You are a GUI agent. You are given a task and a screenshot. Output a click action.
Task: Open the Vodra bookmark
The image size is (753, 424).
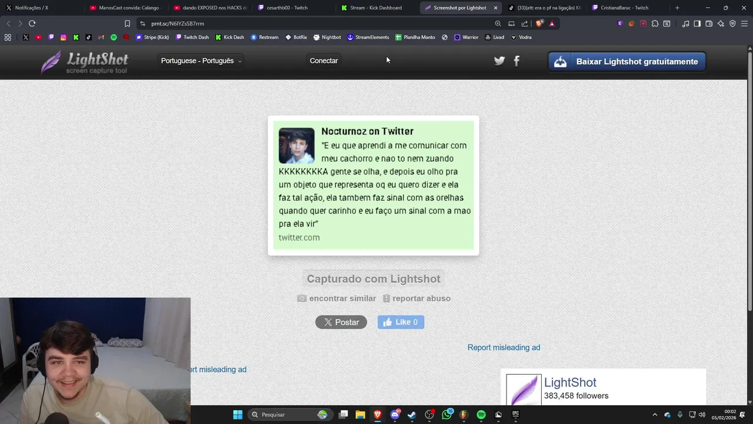pyautogui.click(x=521, y=37)
